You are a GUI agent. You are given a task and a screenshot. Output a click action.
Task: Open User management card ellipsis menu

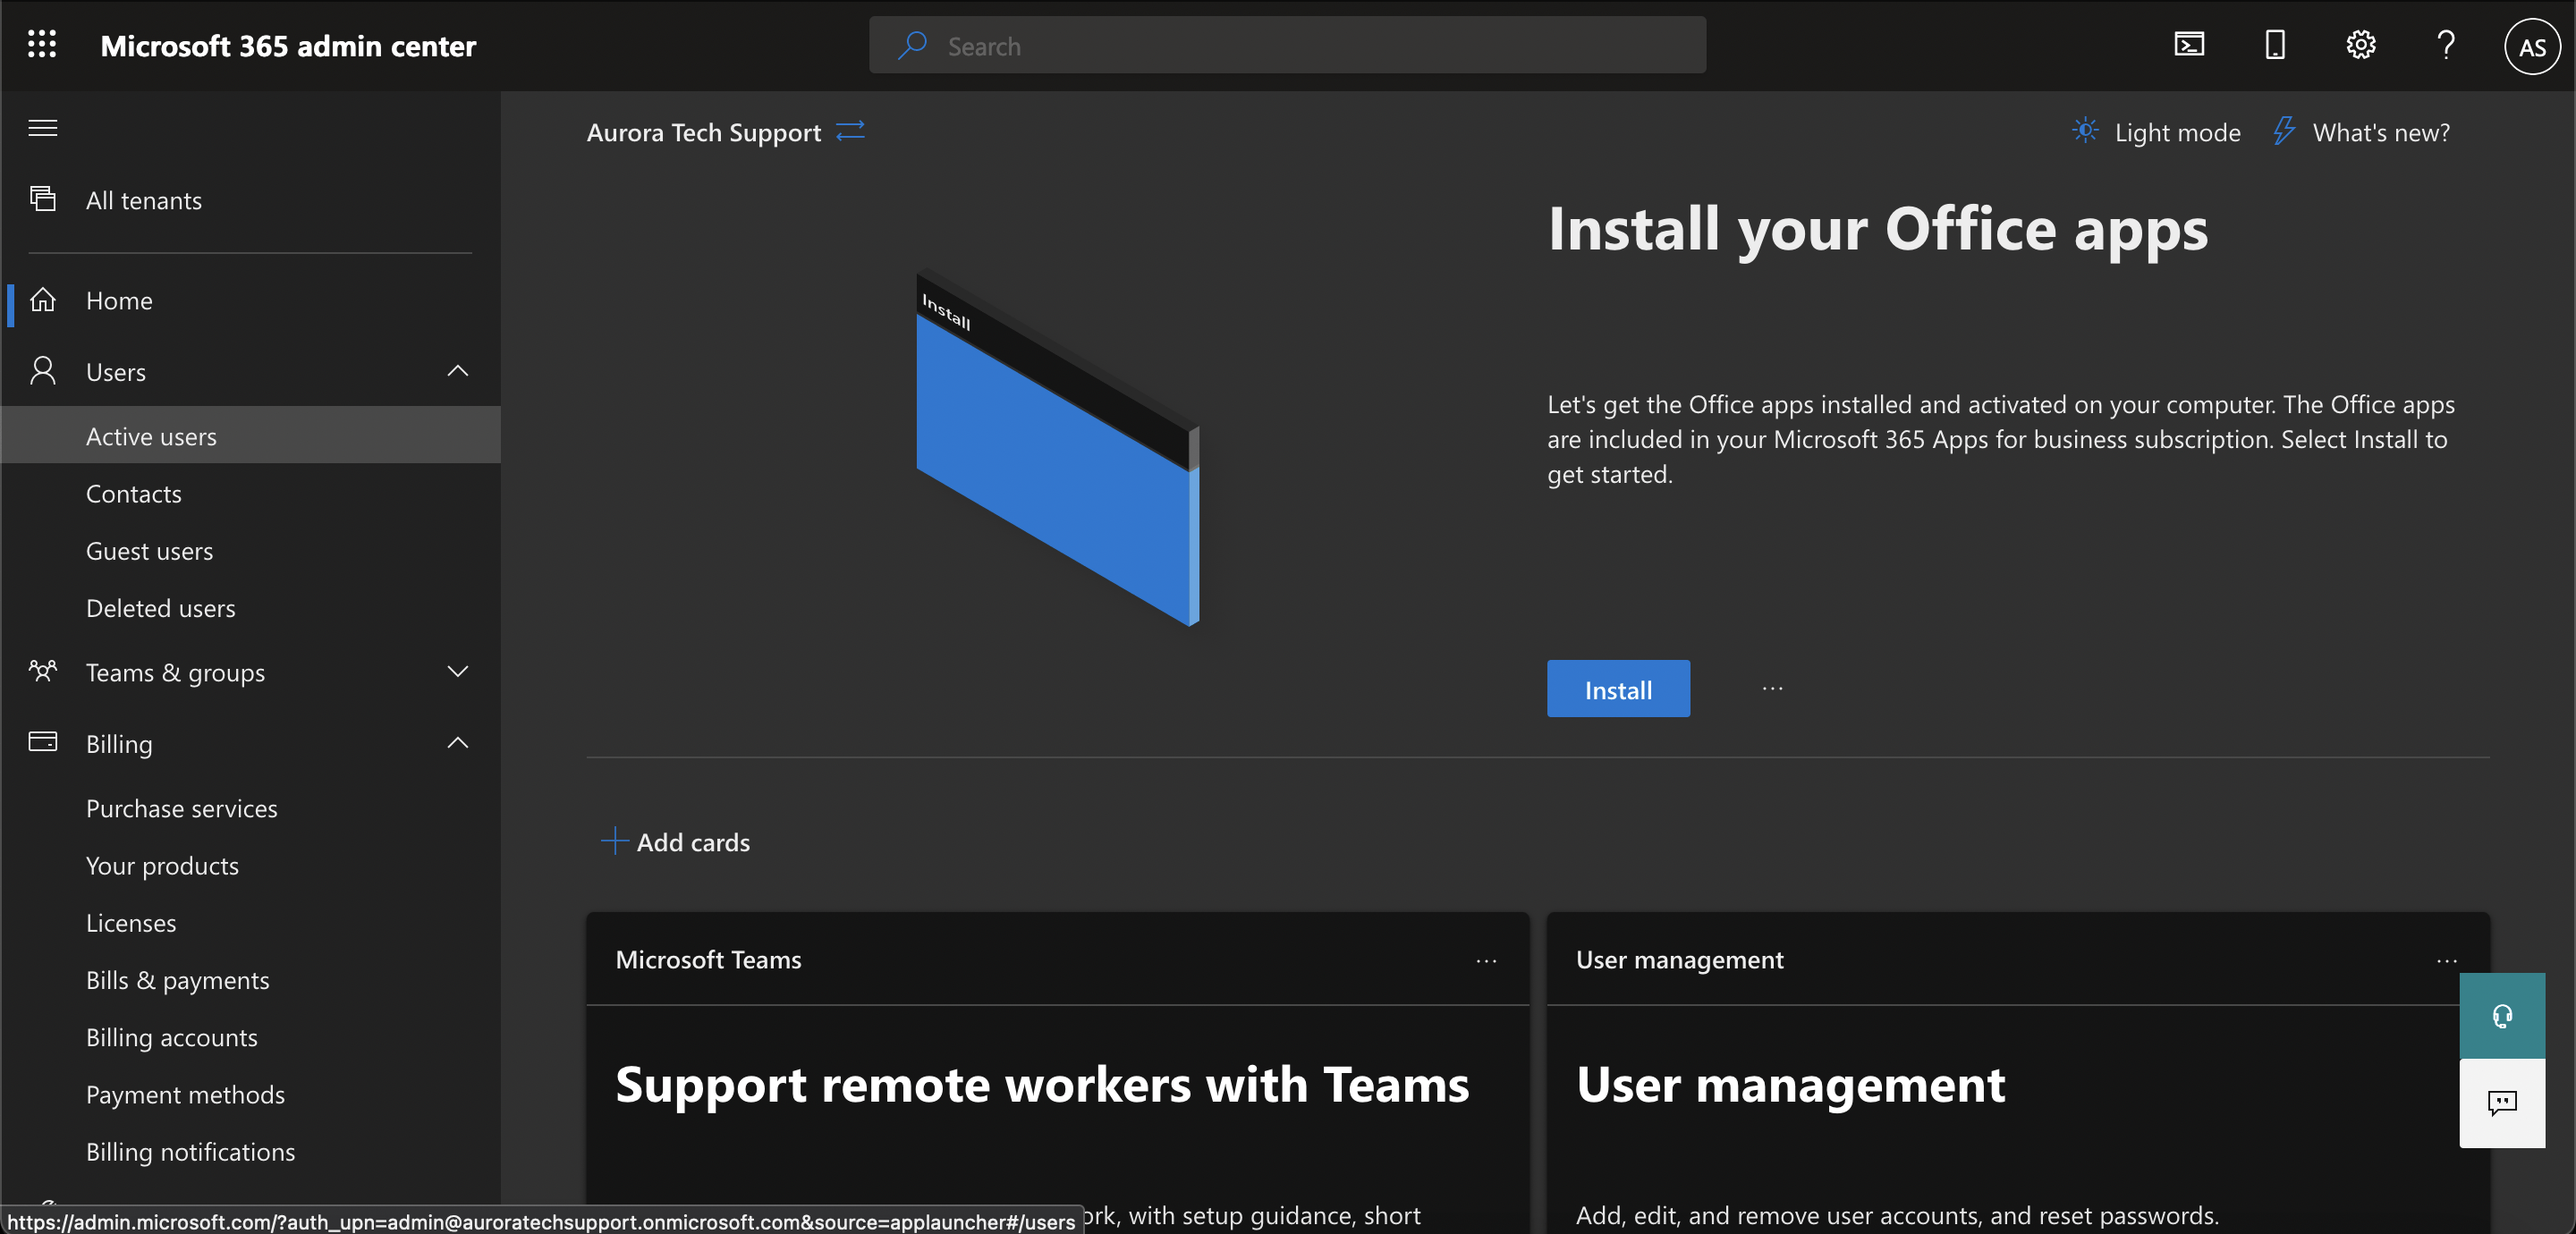[2446, 960]
